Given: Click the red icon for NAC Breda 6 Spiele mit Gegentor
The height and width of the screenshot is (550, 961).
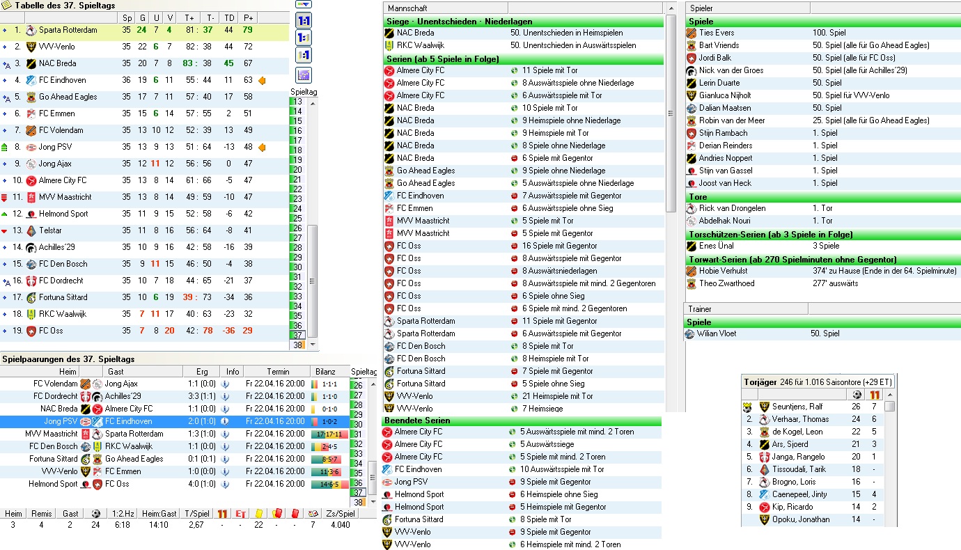Looking at the screenshot, I should tap(513, 158).
